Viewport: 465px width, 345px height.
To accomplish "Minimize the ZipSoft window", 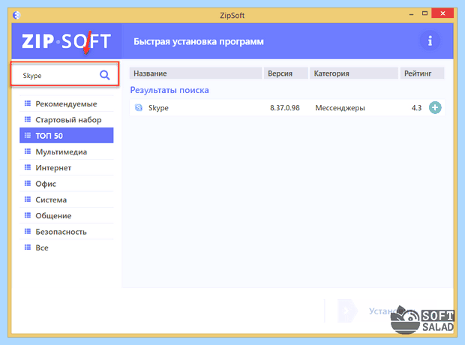I will click(x=411, y=14).
